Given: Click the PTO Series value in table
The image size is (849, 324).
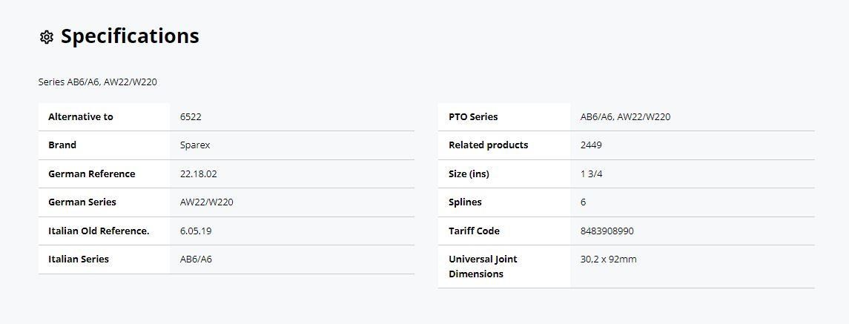Looking at the screenshot, I should 625,116.
